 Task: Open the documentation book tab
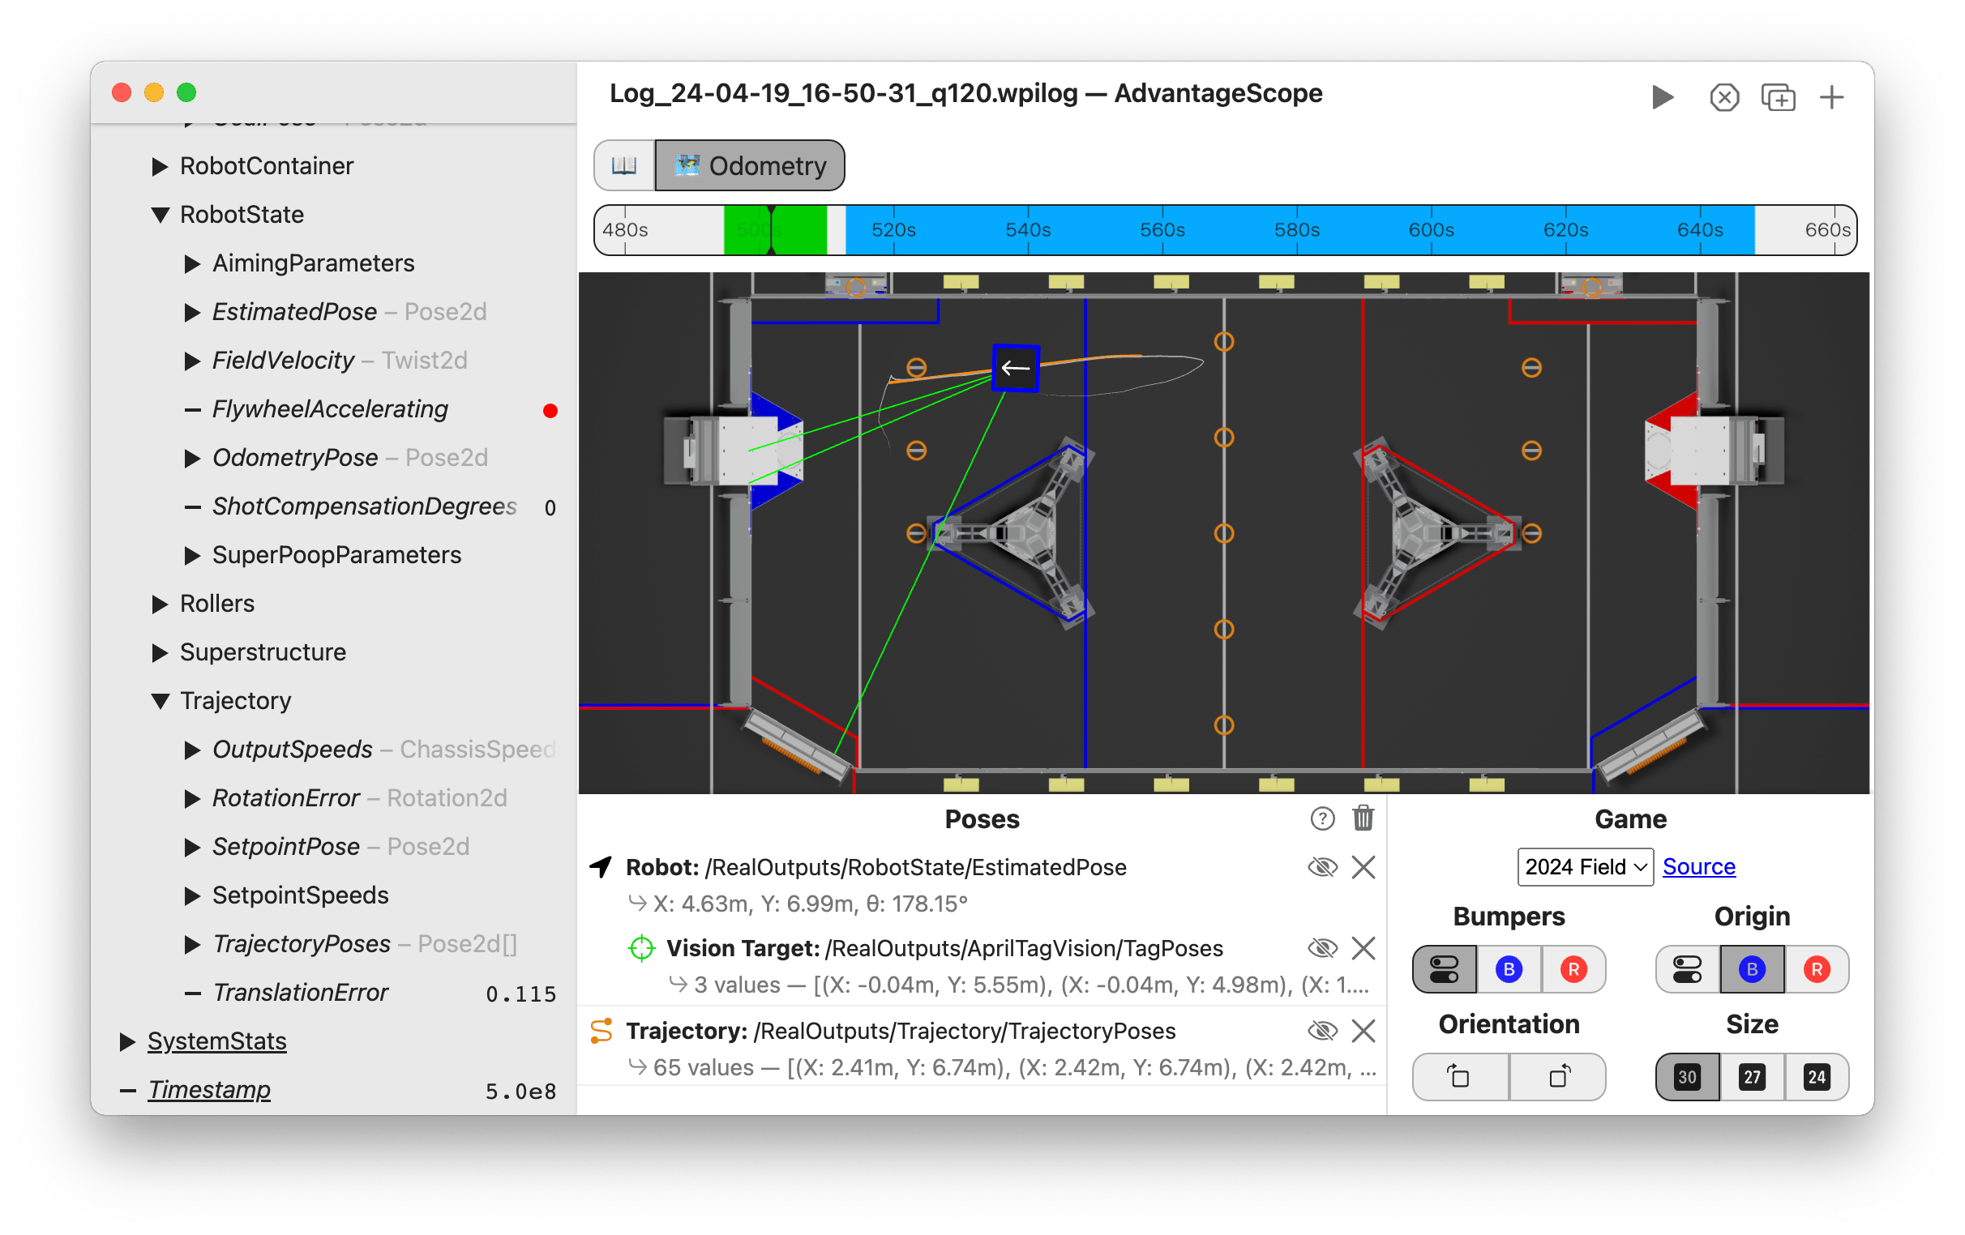coord(624,165)
